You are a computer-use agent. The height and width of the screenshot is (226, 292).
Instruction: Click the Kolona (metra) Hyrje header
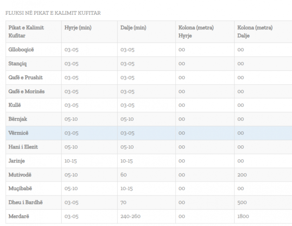coord(196,32)
